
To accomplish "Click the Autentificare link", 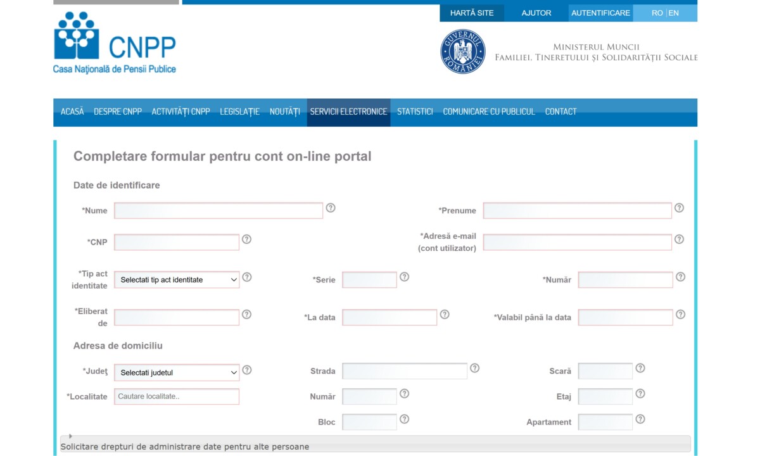I will pyautogui.click(x=600, y=13).
